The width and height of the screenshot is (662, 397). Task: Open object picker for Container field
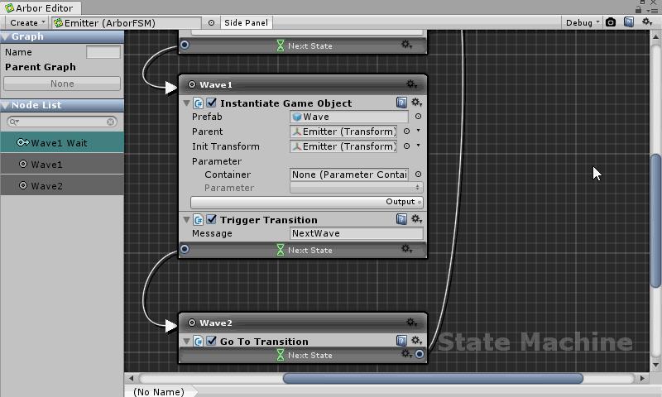418,175
